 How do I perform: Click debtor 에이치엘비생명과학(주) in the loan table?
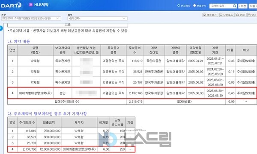tap(79, 149)
